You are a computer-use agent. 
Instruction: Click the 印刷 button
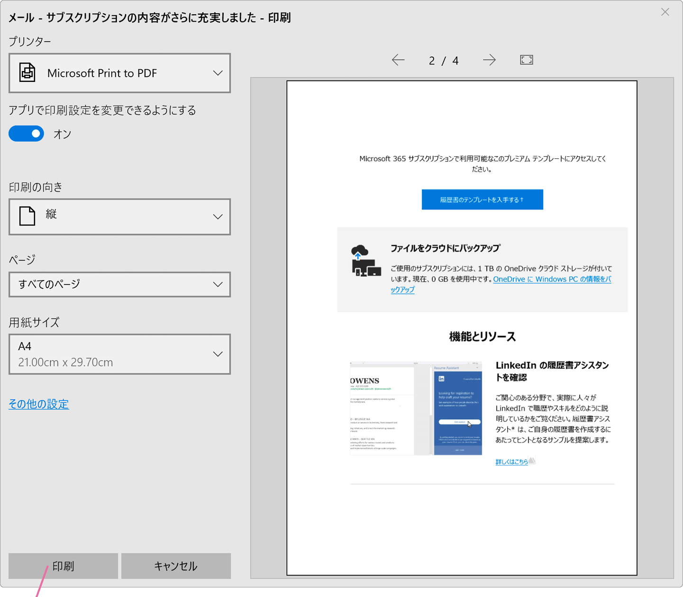click(x=63, y=566)
